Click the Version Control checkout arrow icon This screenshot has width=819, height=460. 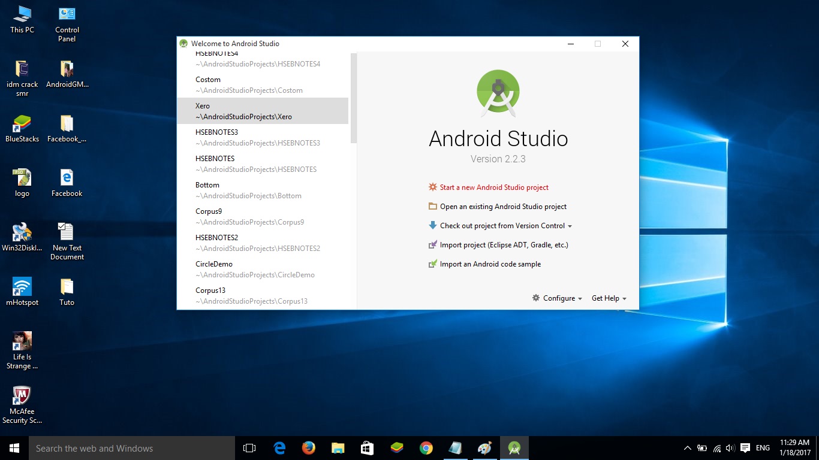pos(433,226)
